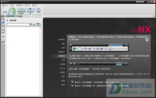Select 命令流 in welcome page list

point(62,68)
